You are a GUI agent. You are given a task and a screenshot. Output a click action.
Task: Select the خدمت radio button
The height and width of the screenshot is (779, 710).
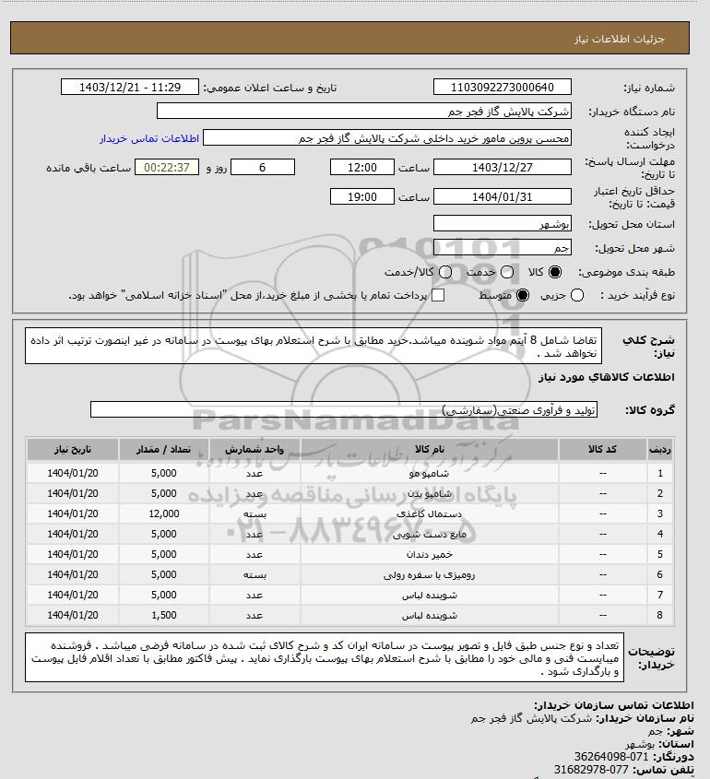507,272
